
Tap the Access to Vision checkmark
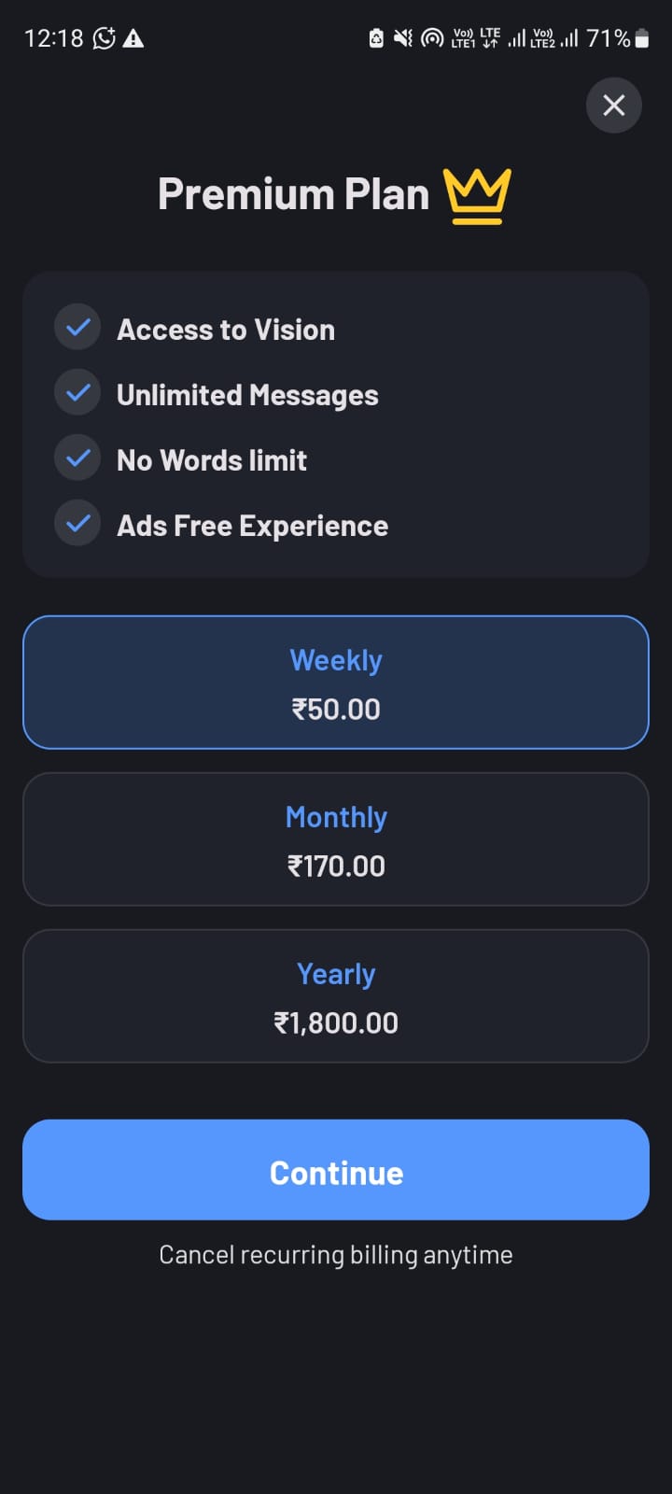[77, 328]
